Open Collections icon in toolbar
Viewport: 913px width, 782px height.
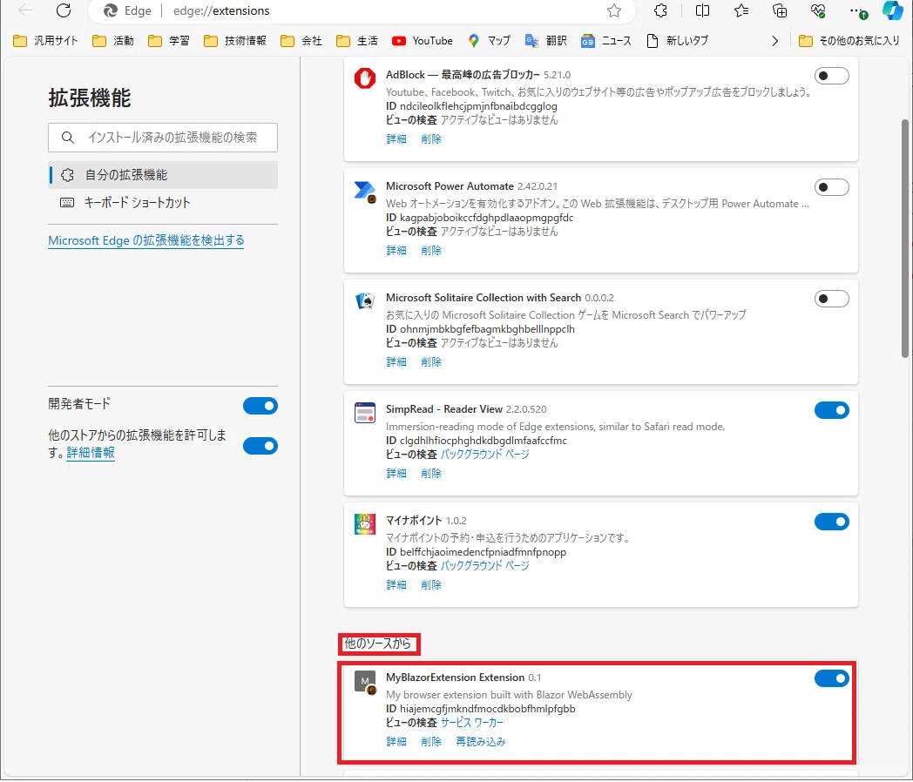tap(780, 10)
